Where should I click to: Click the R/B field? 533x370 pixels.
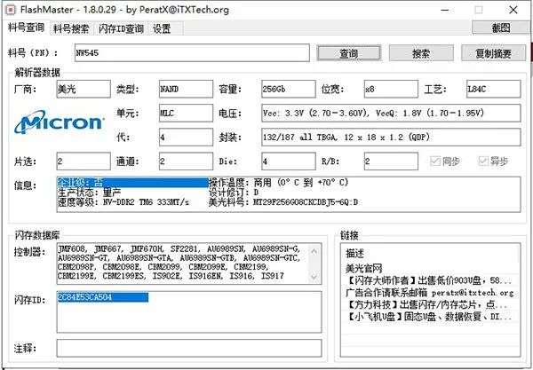(391, 161)
